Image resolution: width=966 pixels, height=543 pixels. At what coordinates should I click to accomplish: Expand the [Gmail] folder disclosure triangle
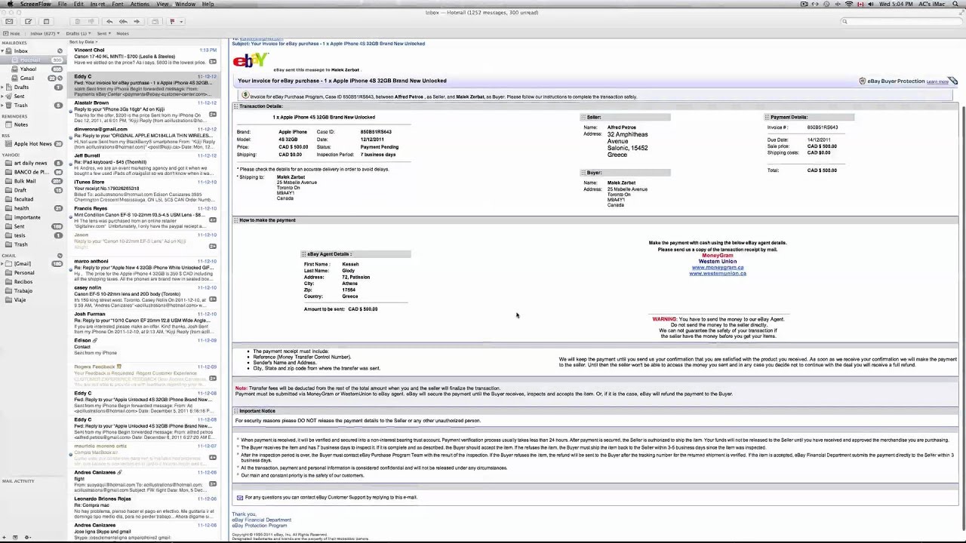pos(4,264)
